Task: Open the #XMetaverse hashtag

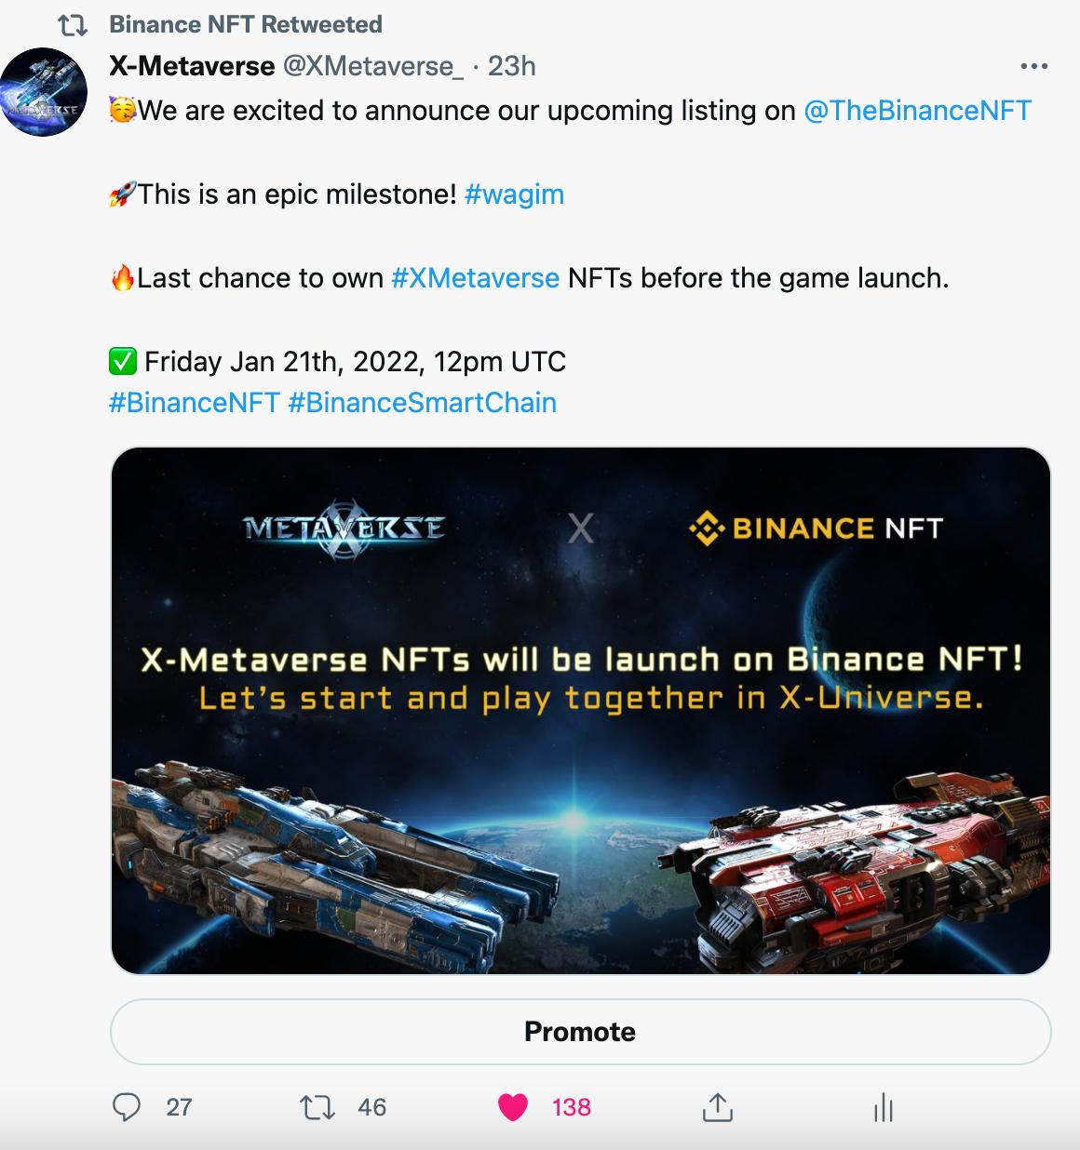Action: 477,277
